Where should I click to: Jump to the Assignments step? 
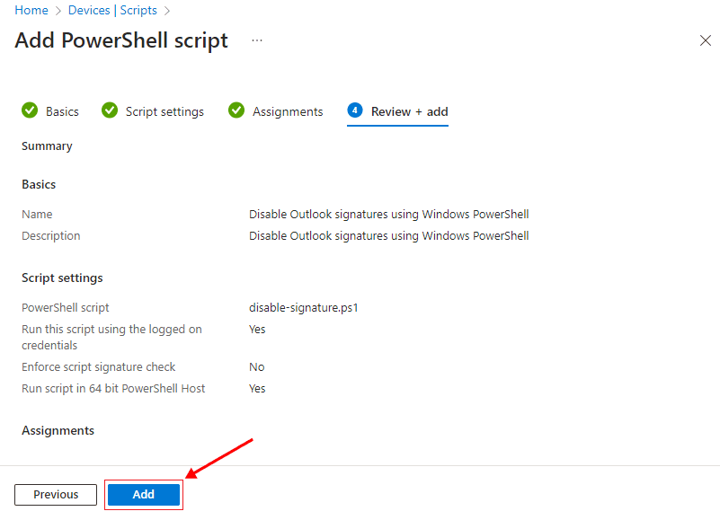coord(288,111)
